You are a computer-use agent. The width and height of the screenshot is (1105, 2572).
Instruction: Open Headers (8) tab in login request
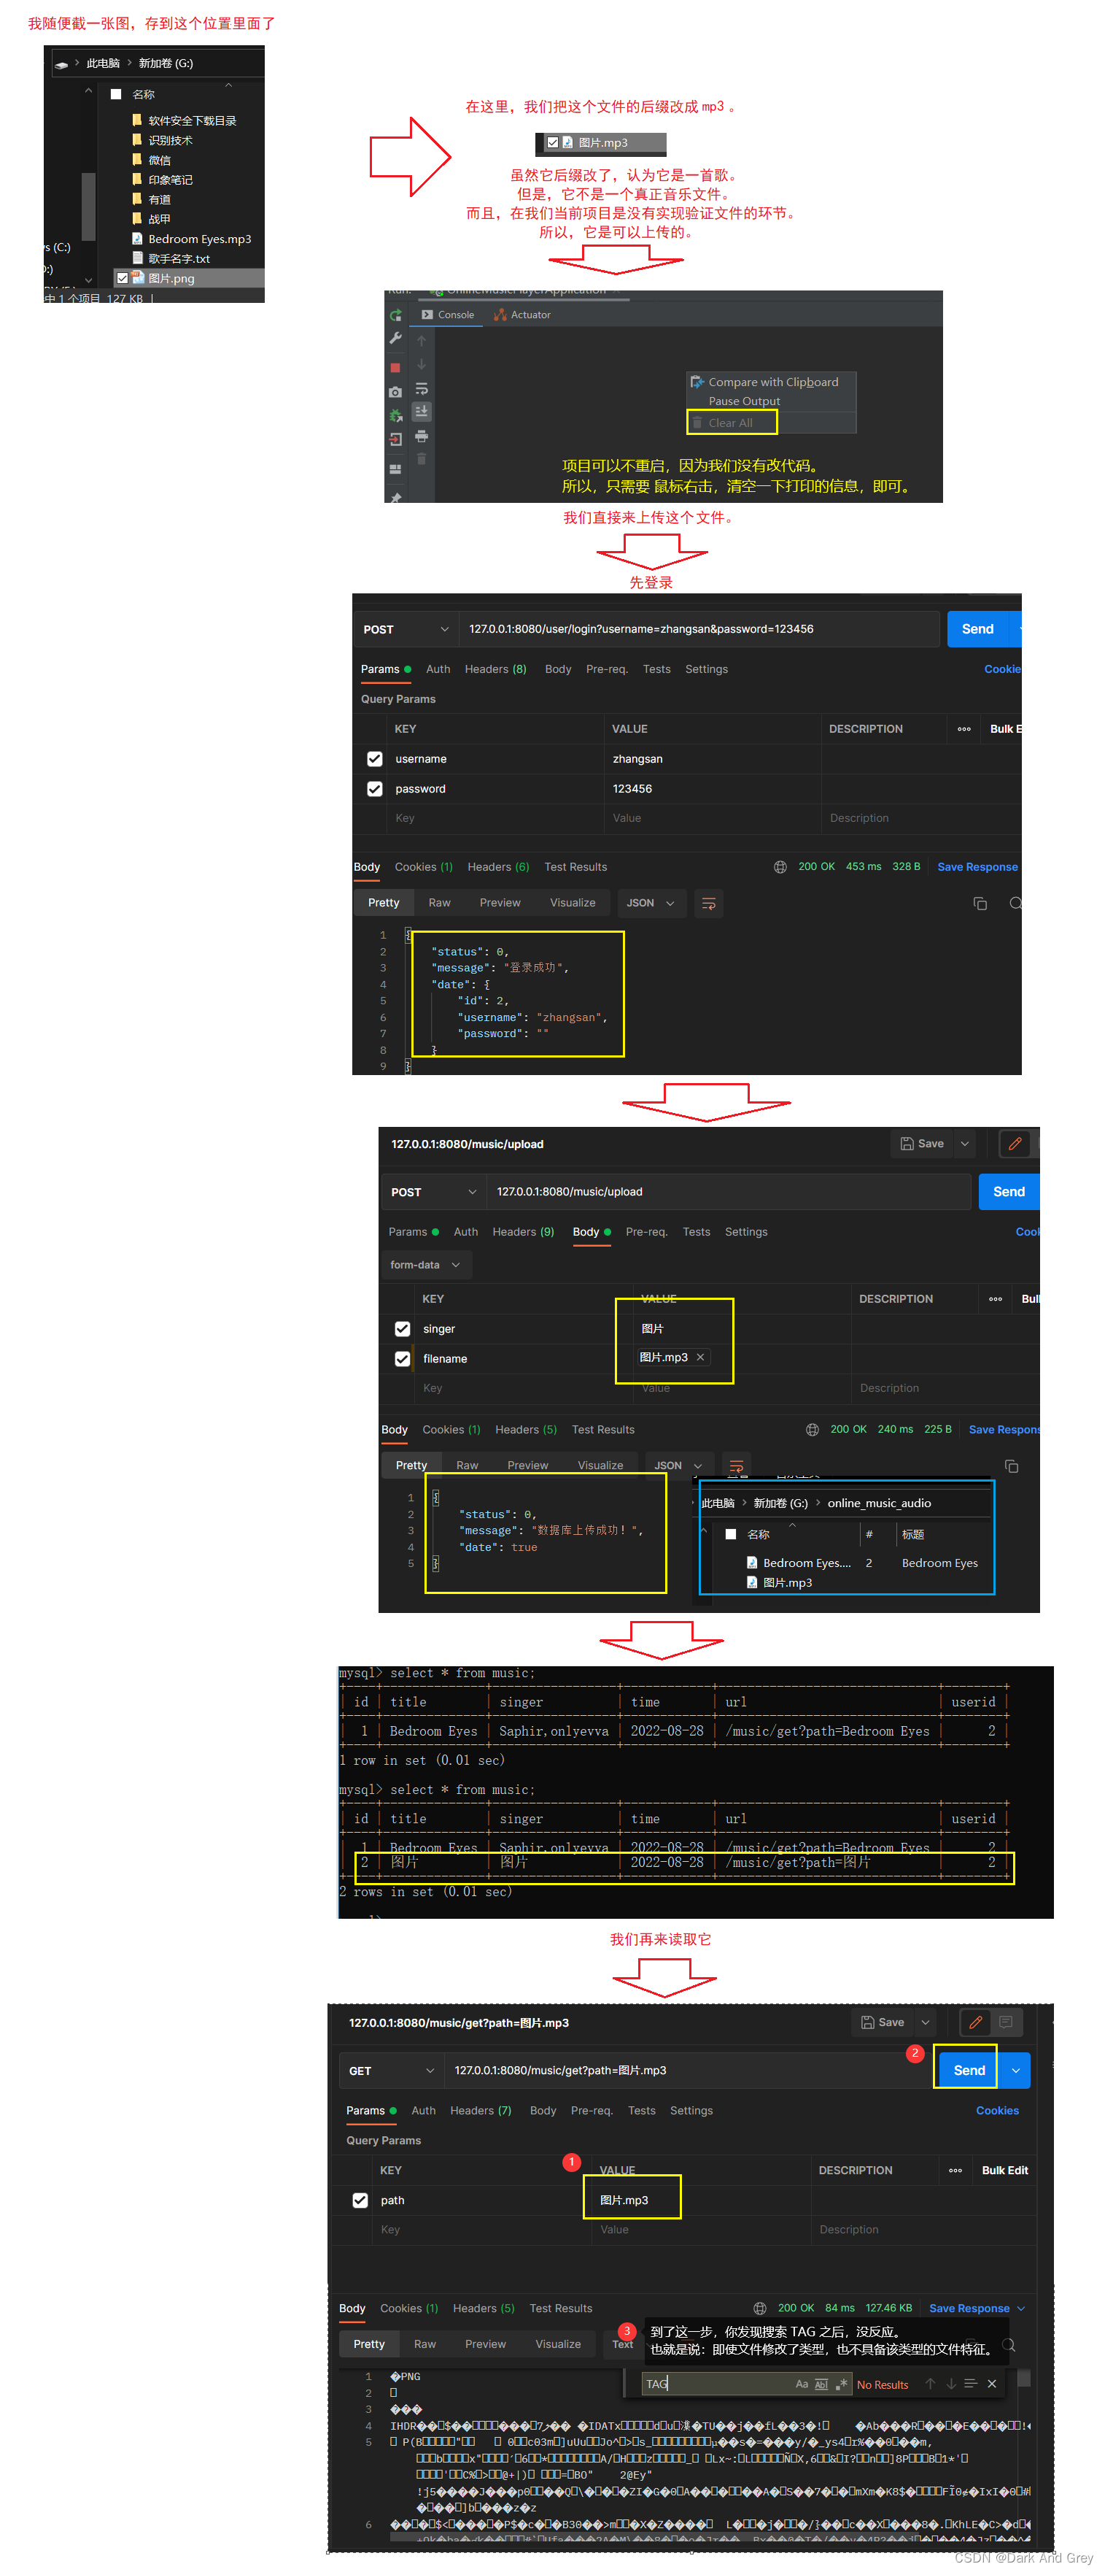[496, 670]
